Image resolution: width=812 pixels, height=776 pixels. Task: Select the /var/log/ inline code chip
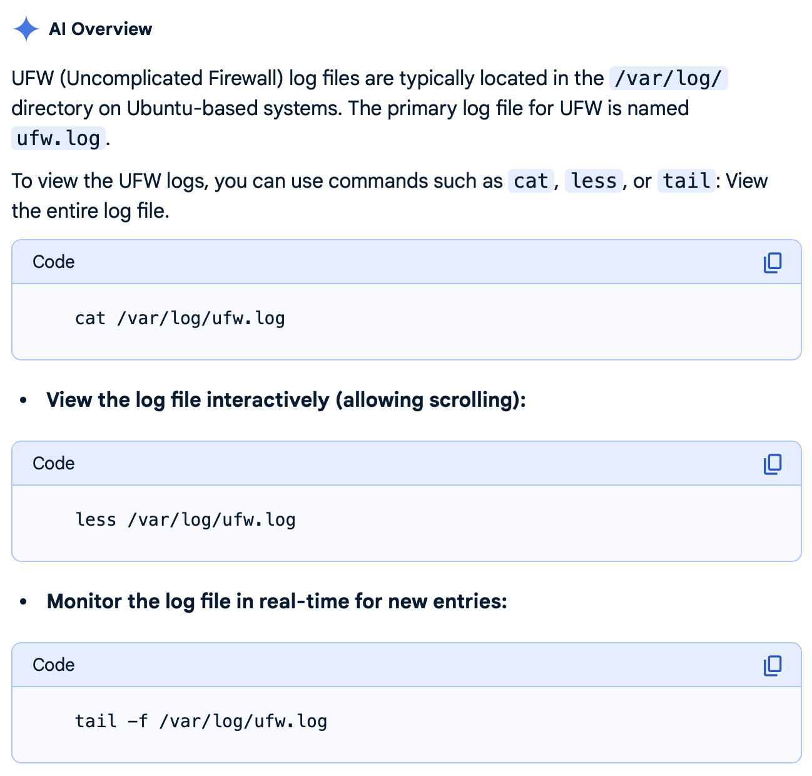(x=667, y=78)
